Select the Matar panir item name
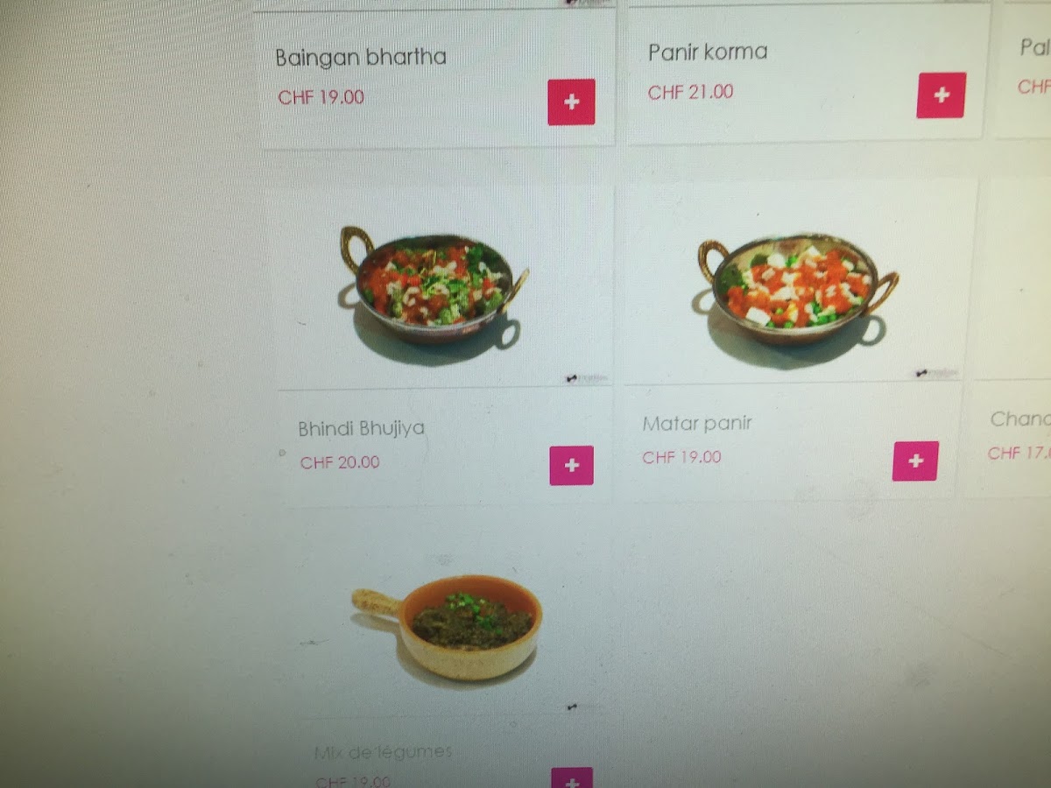This screenshot has height=788, width=1051. 697,424
